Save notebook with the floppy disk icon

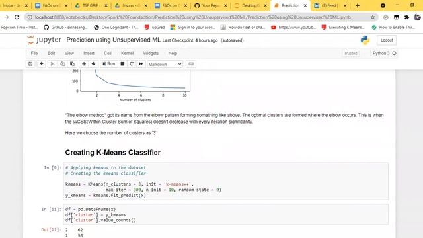30,64
